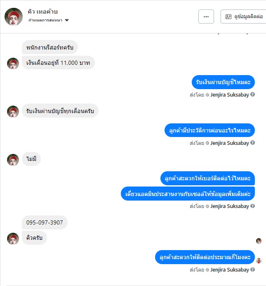Select the รับเงินผ่านบัญชีทุกเดือนครับ message bubble
The height and width of the screenshot is (286, 266).
pyautogui.click(x=60, y=111)
